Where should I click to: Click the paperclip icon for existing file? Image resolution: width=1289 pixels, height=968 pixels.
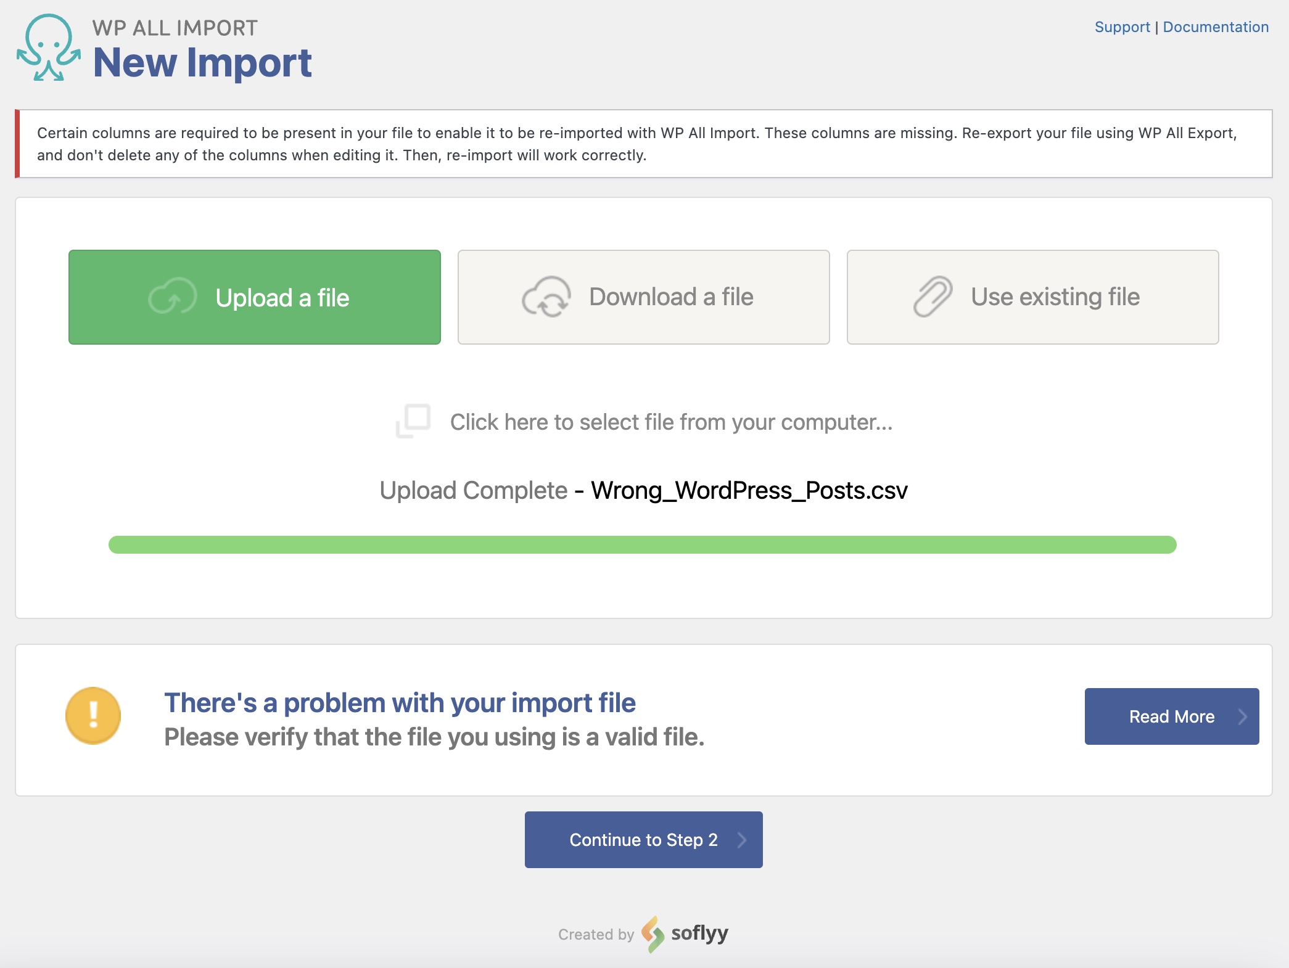[x=933, y=297]
